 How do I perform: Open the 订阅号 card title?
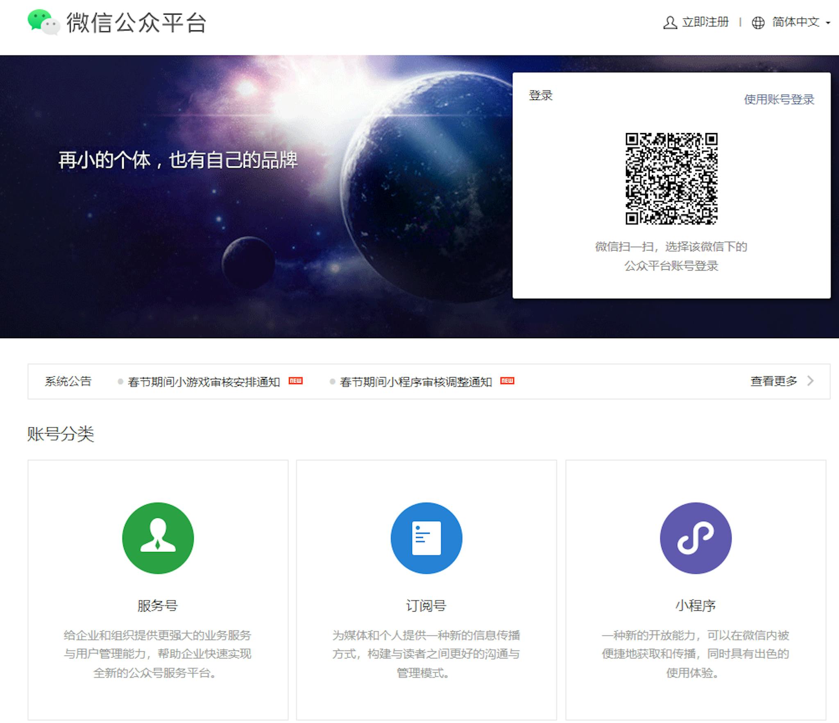coord(426,606)
